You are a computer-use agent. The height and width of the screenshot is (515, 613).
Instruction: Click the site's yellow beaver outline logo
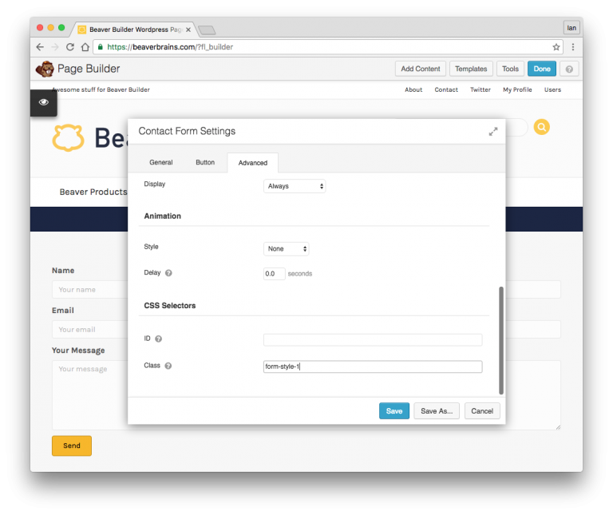(68, 137)
